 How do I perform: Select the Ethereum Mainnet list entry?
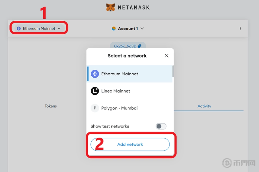coord(120,74)
